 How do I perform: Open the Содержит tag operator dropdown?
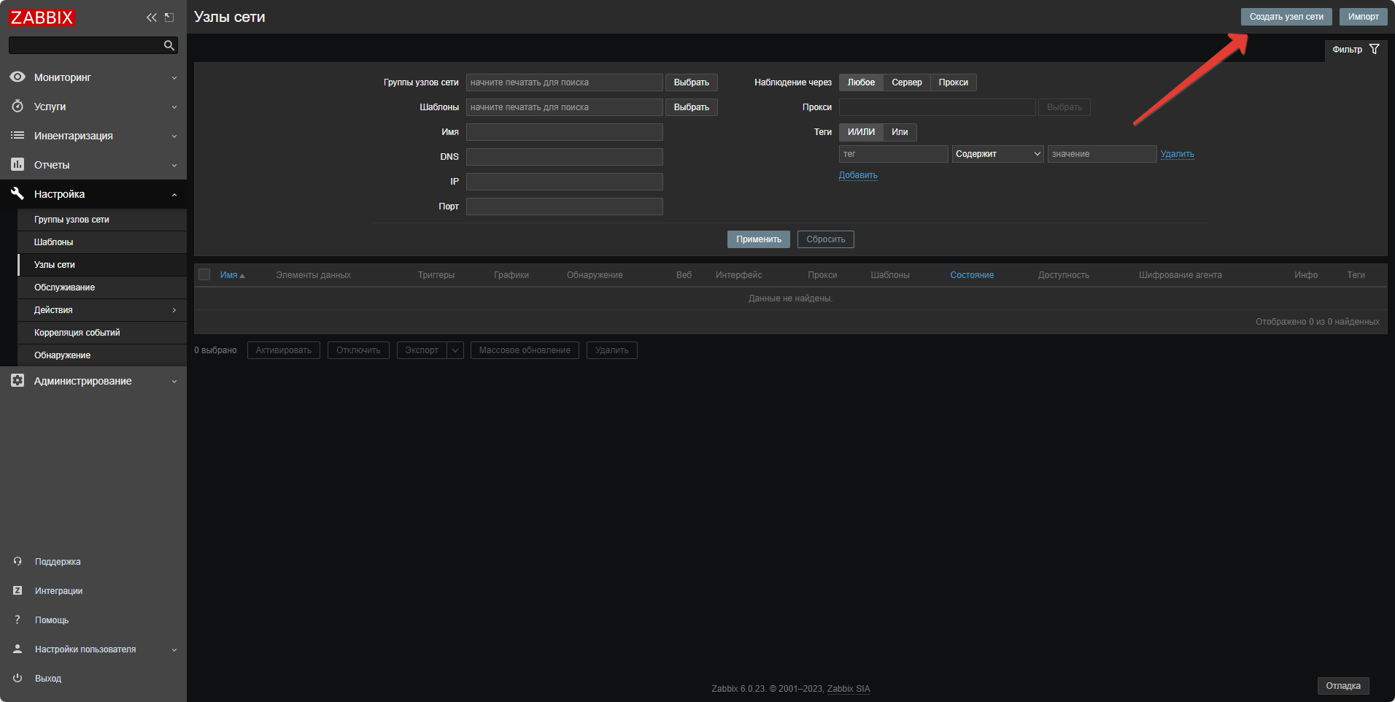pyautogui.click(x=997, y=154)
